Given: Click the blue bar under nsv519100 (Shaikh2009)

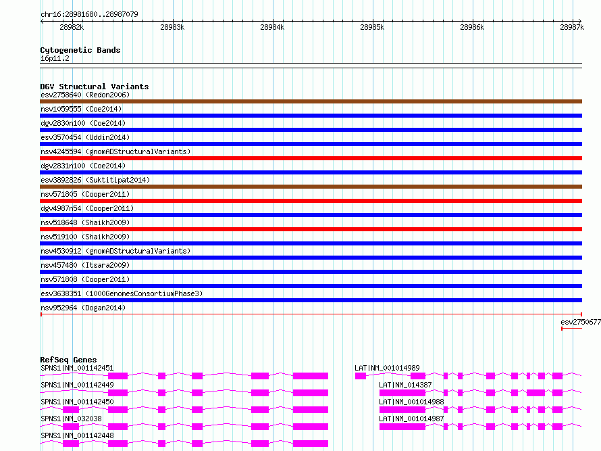Looking at the screenshot, I should click(x=311, y=243).
